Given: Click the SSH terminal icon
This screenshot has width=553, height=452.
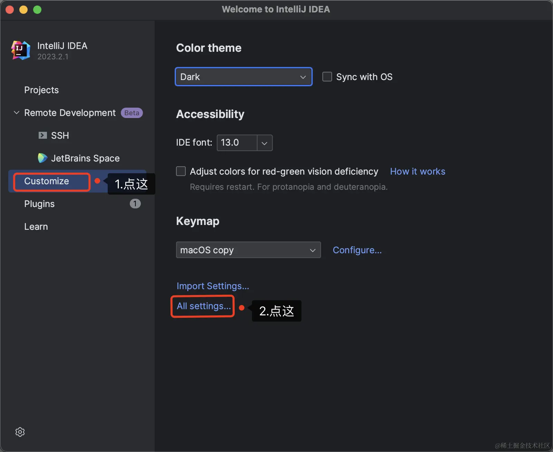Looking at the screenshot, I should [42, 135].
